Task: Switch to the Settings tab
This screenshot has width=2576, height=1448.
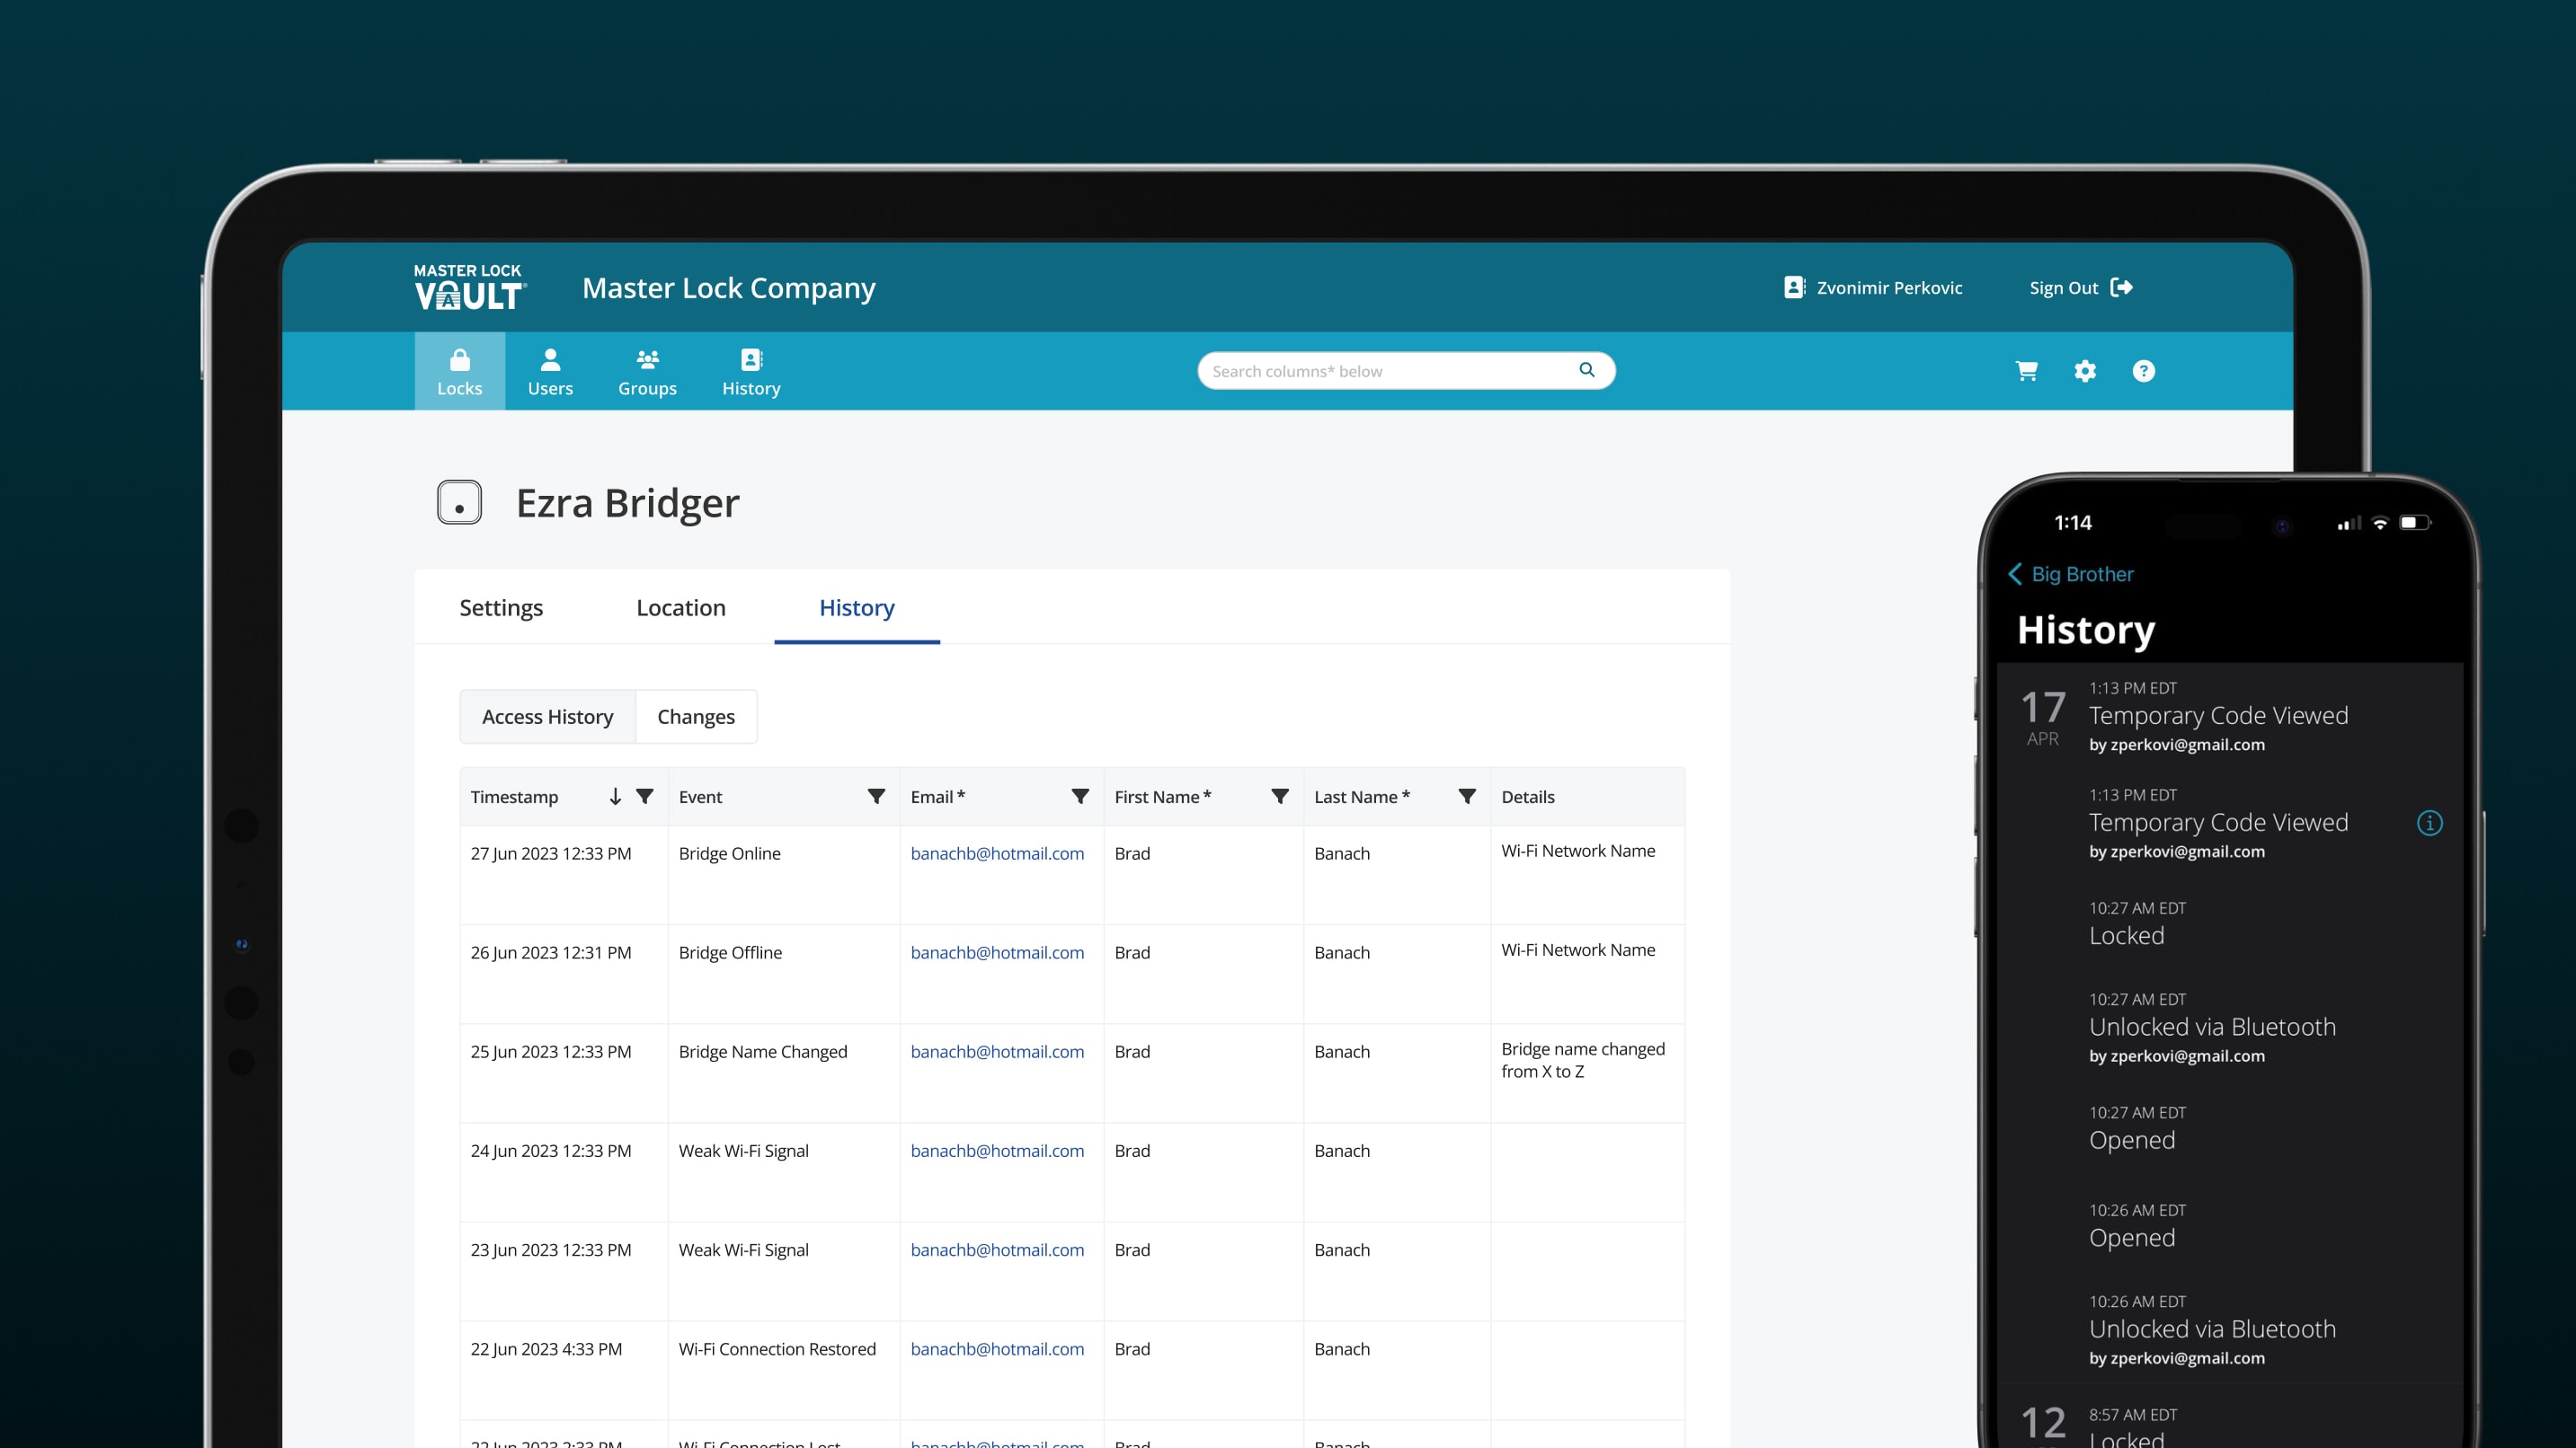Action: click(x=501, y=607)
